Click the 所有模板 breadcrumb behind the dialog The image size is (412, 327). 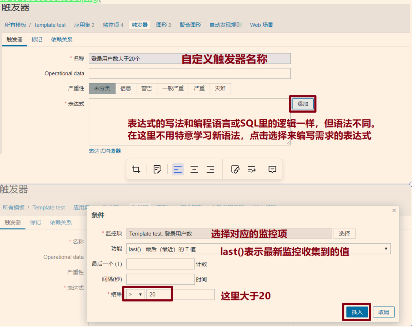point(14,207)
